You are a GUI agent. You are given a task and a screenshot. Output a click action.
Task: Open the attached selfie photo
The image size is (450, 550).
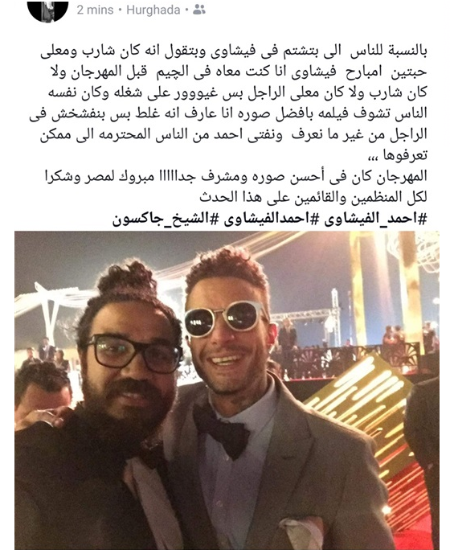(x=227, y=390)
